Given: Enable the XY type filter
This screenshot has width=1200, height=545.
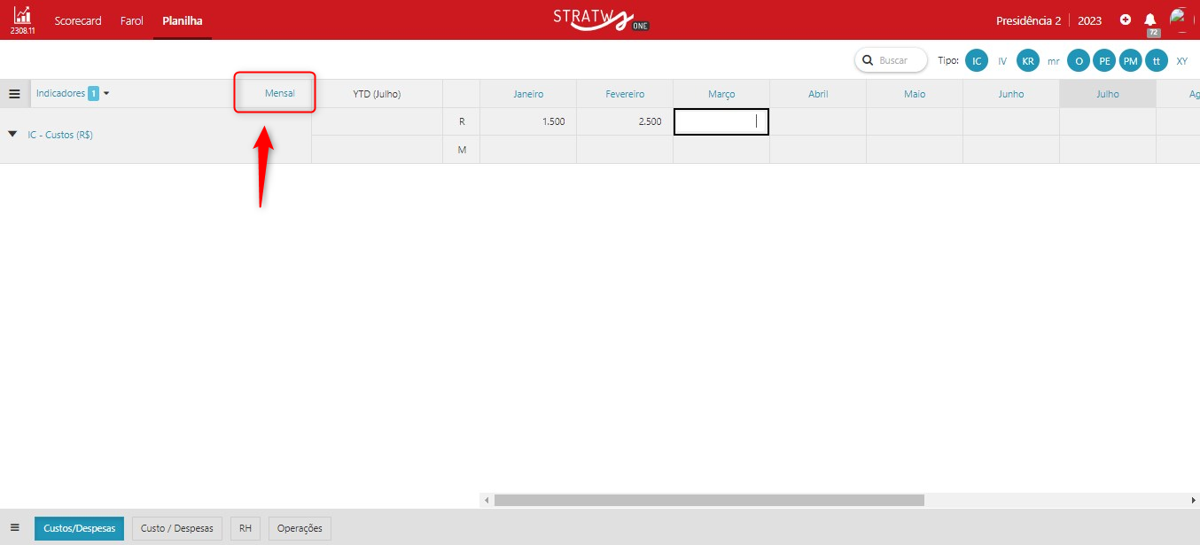Looking at the screenshot, I should [1181, 61].
